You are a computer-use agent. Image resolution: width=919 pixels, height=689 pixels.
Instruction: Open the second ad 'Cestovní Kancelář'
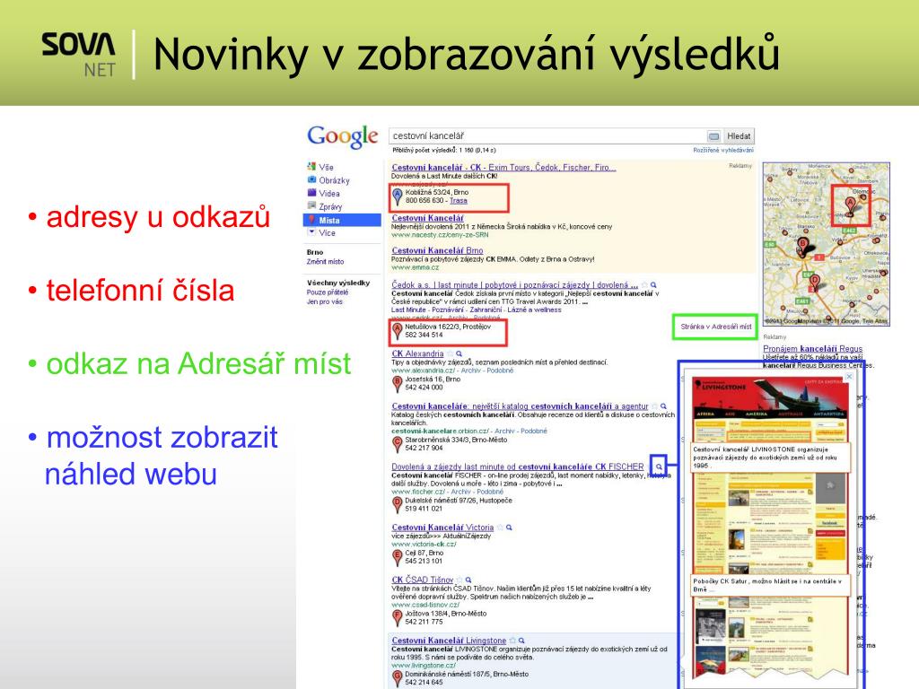coord(427,218)
